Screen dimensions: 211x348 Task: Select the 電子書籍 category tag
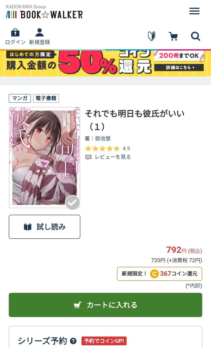click(46, 98)
